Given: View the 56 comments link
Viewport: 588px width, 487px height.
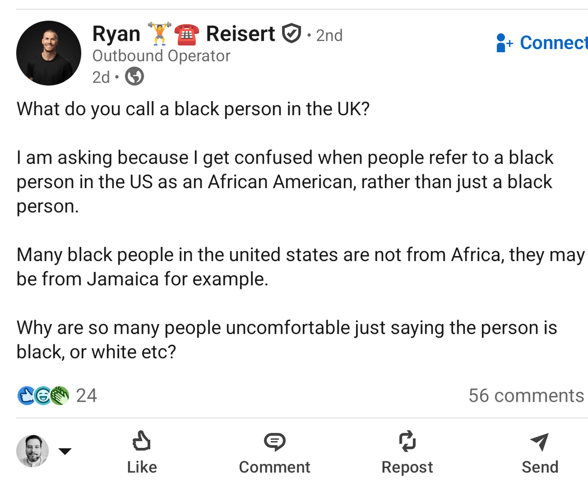Looking at the screenshot, I should coord(526,396).
